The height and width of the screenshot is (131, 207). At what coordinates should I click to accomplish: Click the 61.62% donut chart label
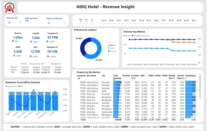point(99,60)
